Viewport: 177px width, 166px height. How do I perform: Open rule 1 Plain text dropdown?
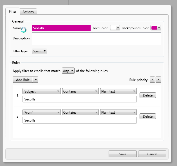click(118, 91)
